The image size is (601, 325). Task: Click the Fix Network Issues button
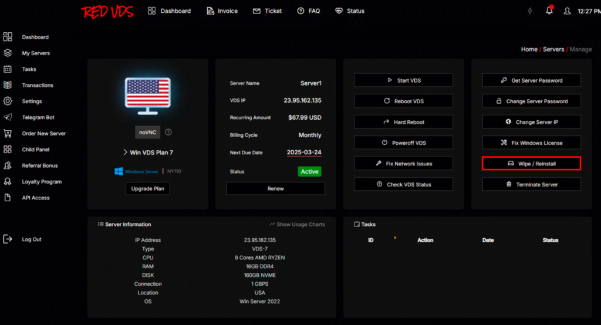click(x=404, y=164)
